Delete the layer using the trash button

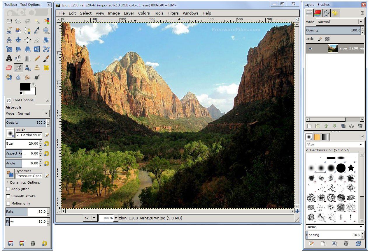[360, 126]
